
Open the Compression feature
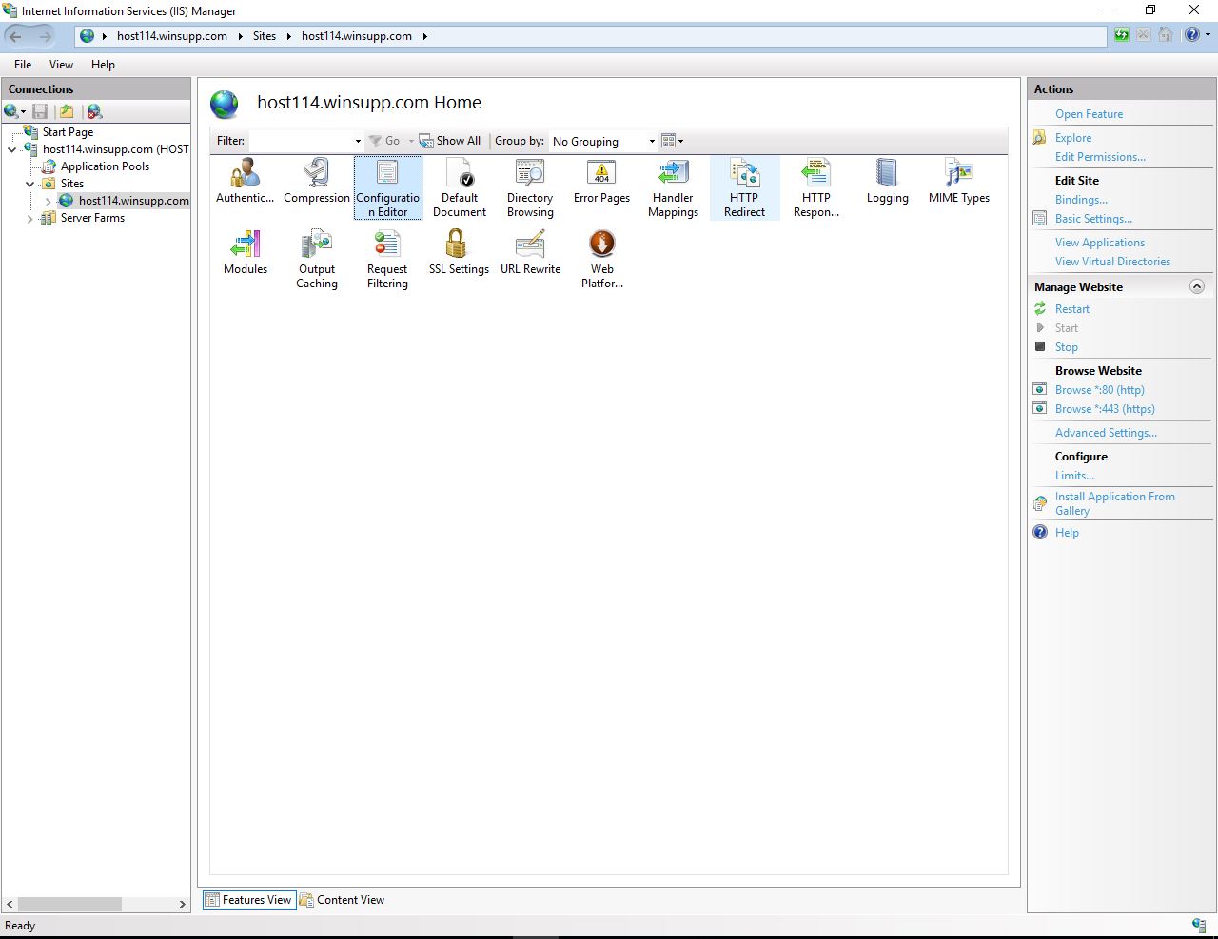pos(316,181)
